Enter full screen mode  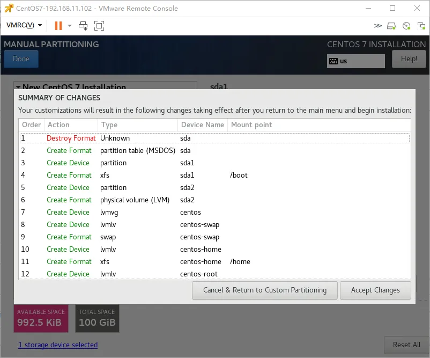99,26
